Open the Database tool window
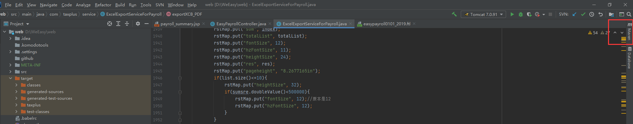Screen dimensions: 633x124 click(x=629, y=58)
